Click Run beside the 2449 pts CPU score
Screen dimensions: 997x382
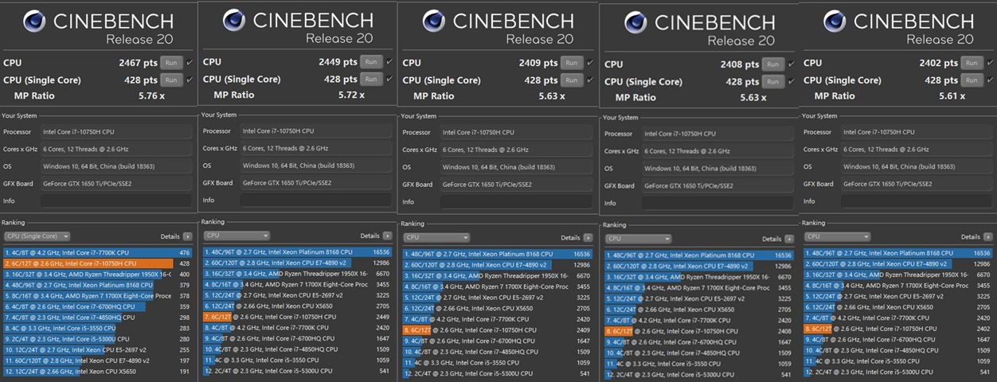point(370,62)
